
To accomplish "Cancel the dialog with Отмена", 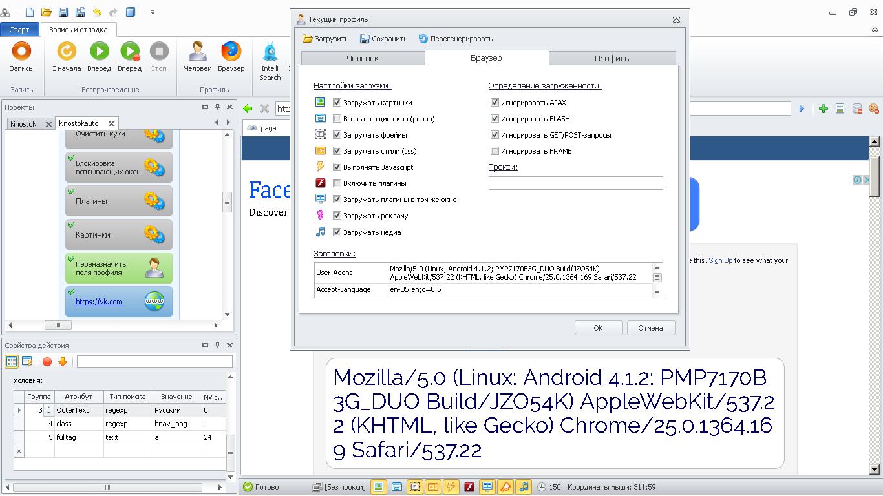I will point(651,328).
